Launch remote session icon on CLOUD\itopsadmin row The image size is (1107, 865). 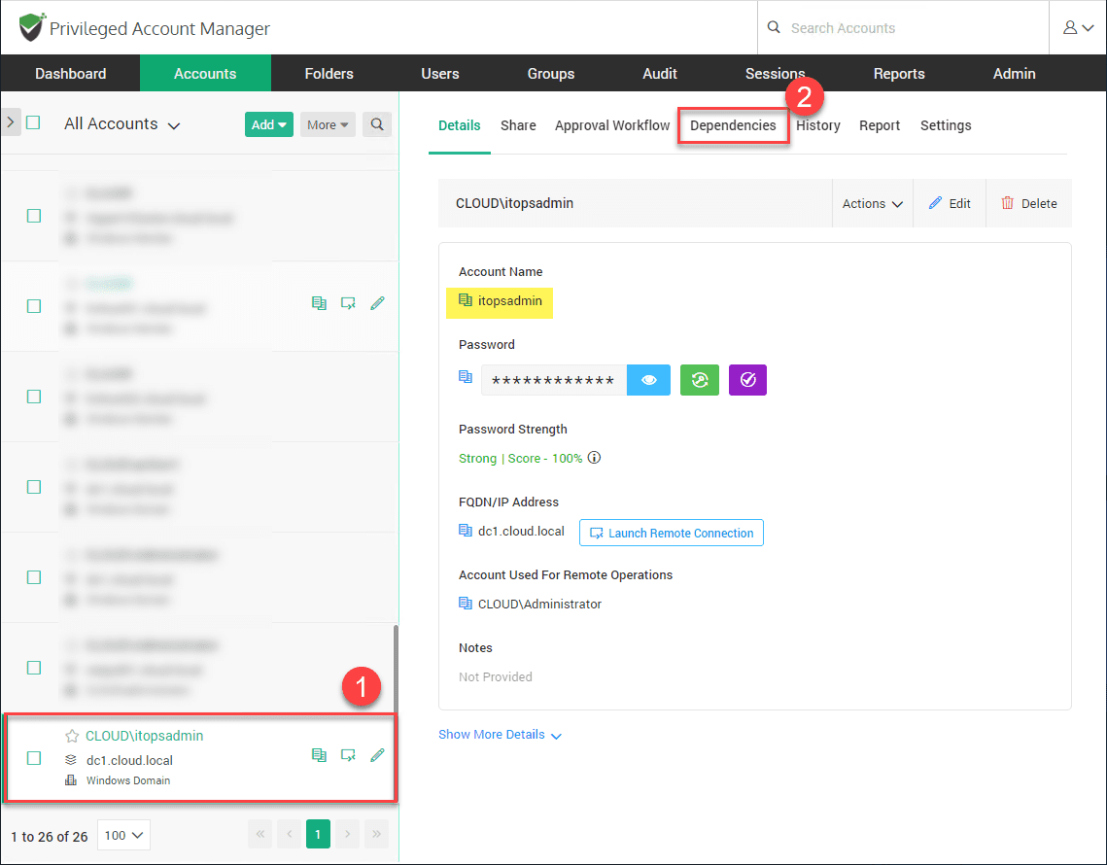pos(348,754)
